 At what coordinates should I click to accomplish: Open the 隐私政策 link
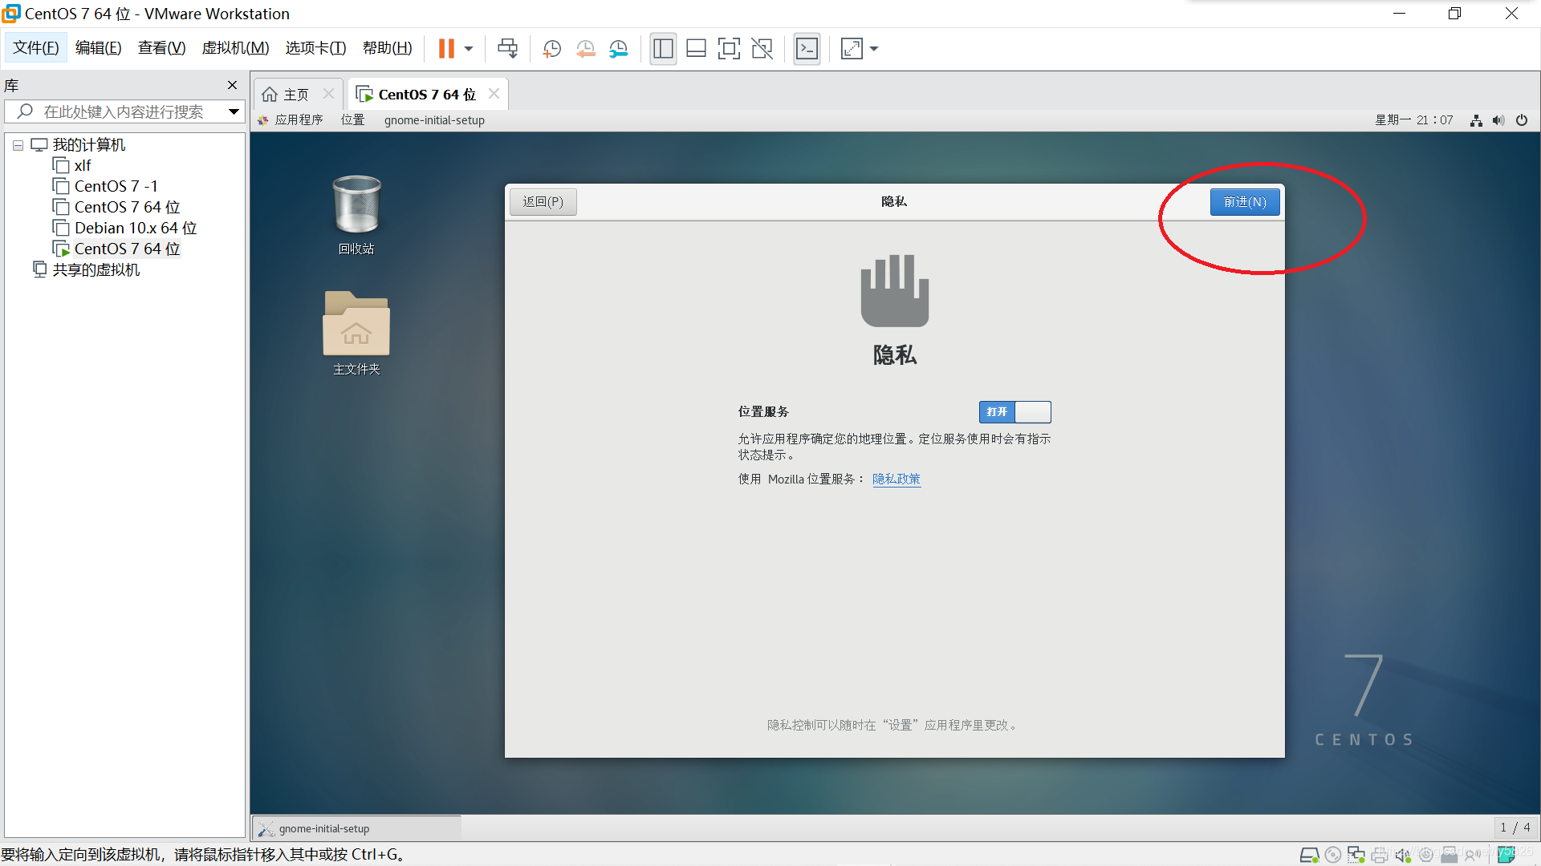point(897,479)
